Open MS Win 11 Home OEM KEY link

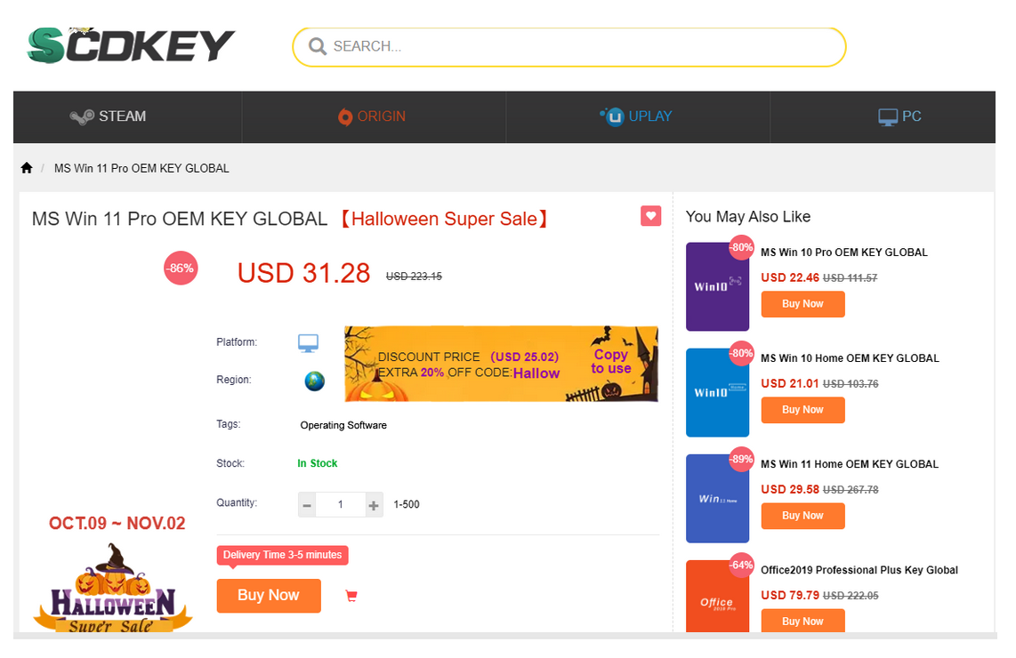point(849,464)
